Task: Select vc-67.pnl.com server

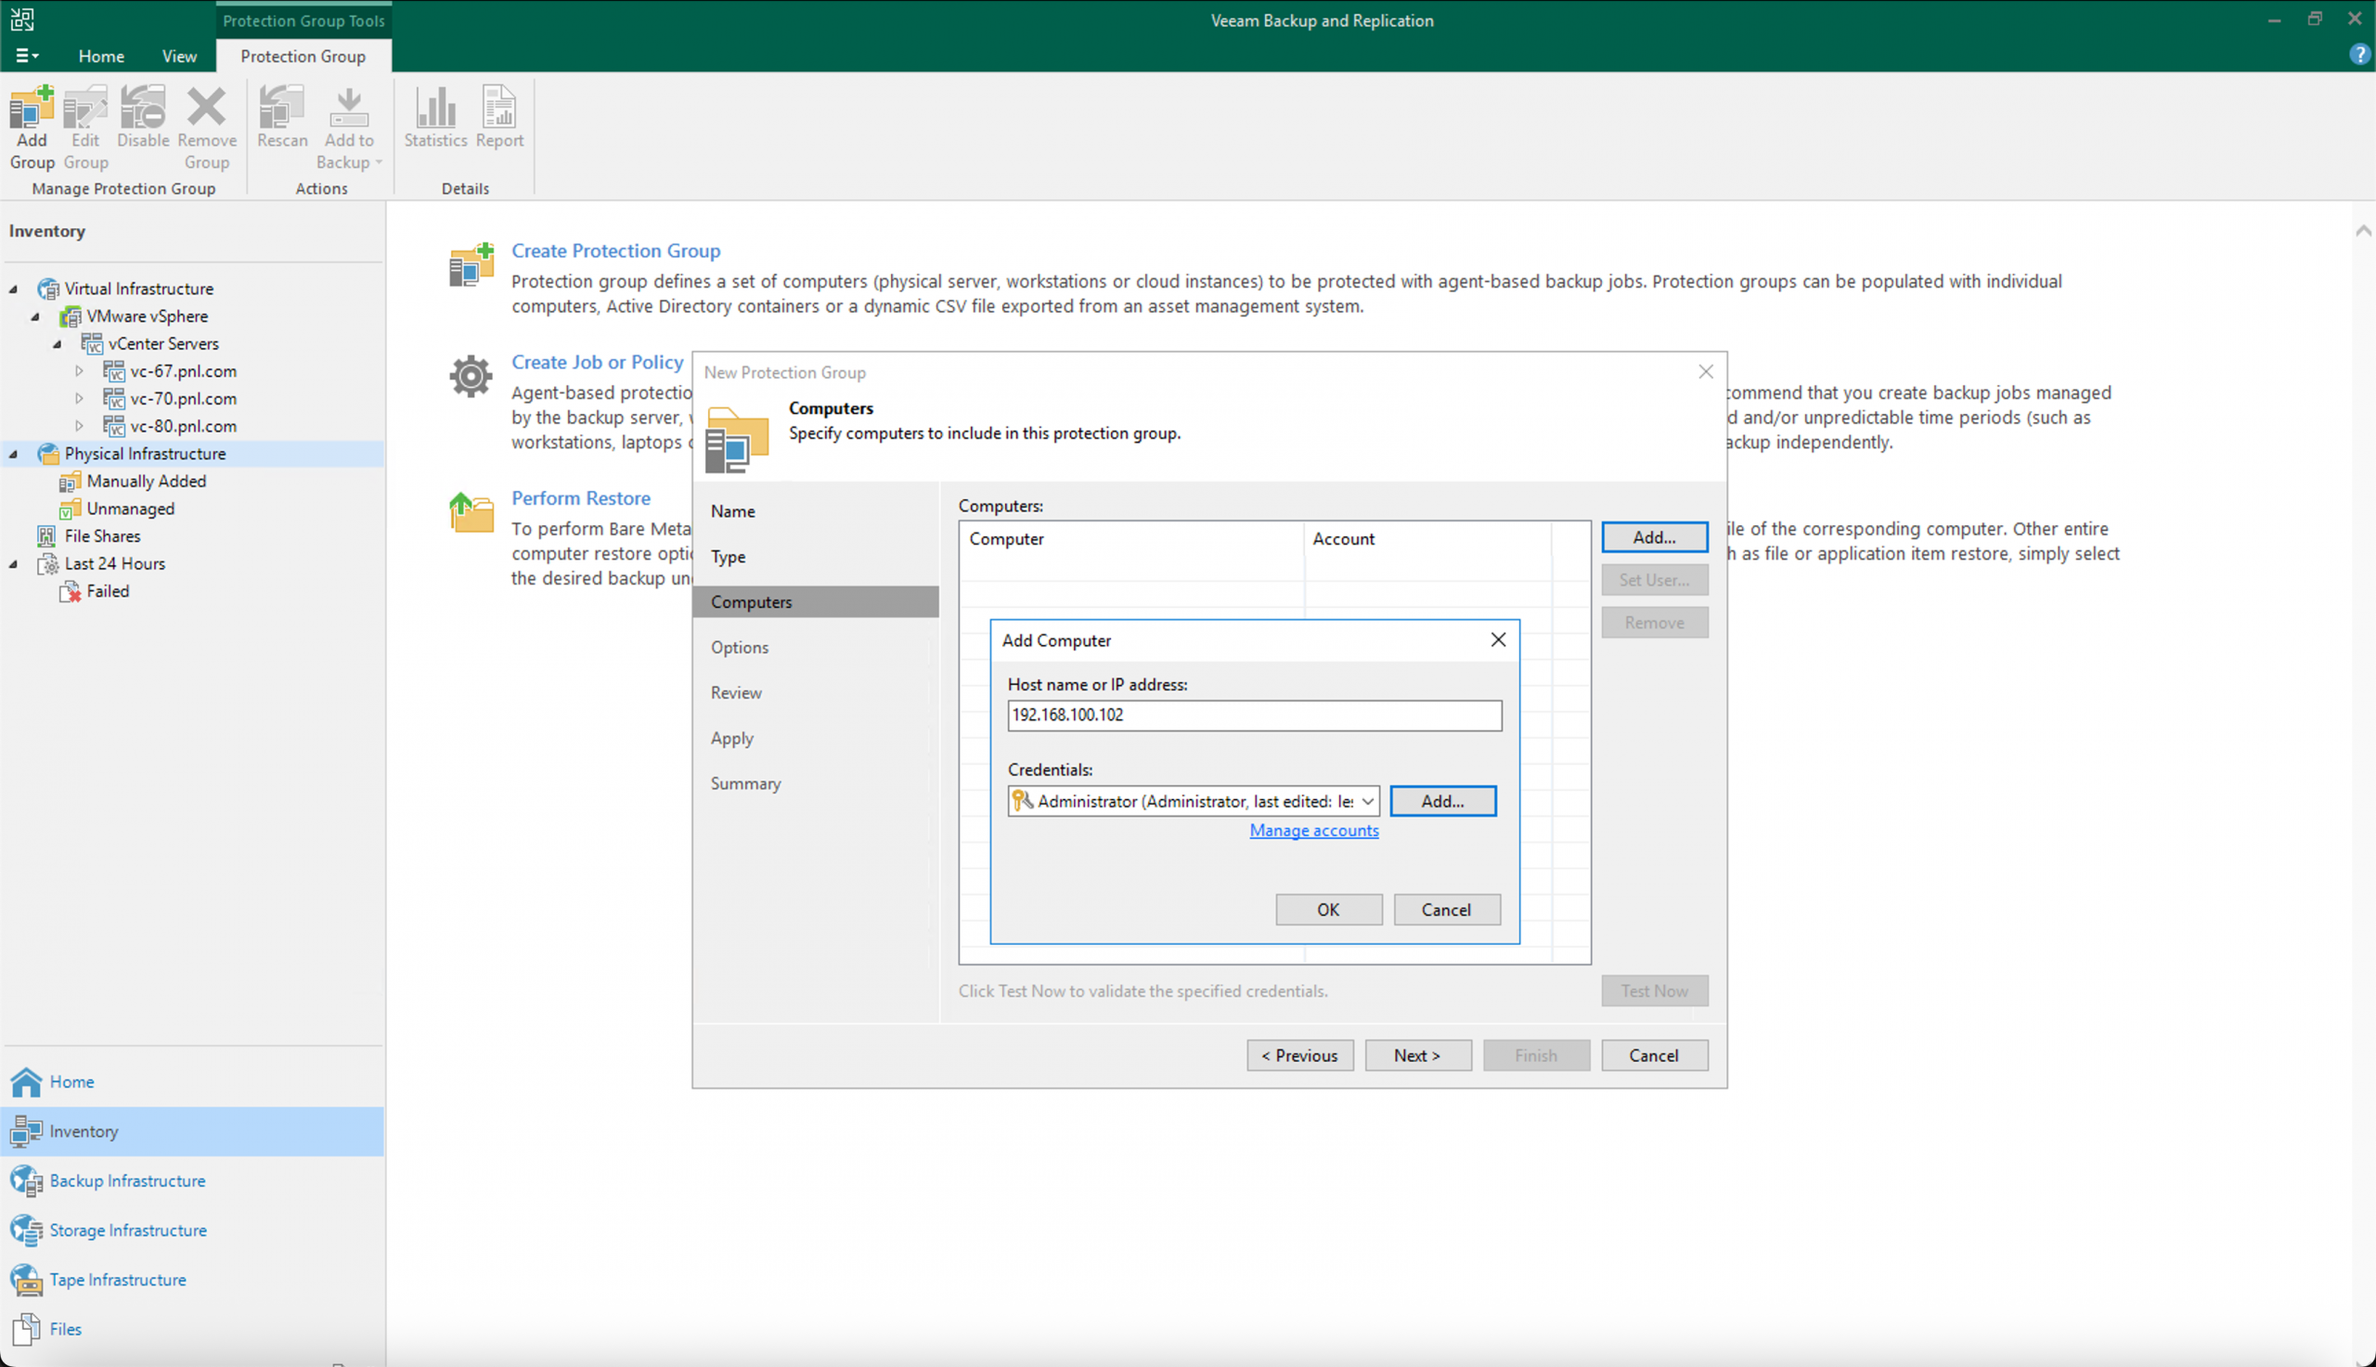Action: [183, 371]
